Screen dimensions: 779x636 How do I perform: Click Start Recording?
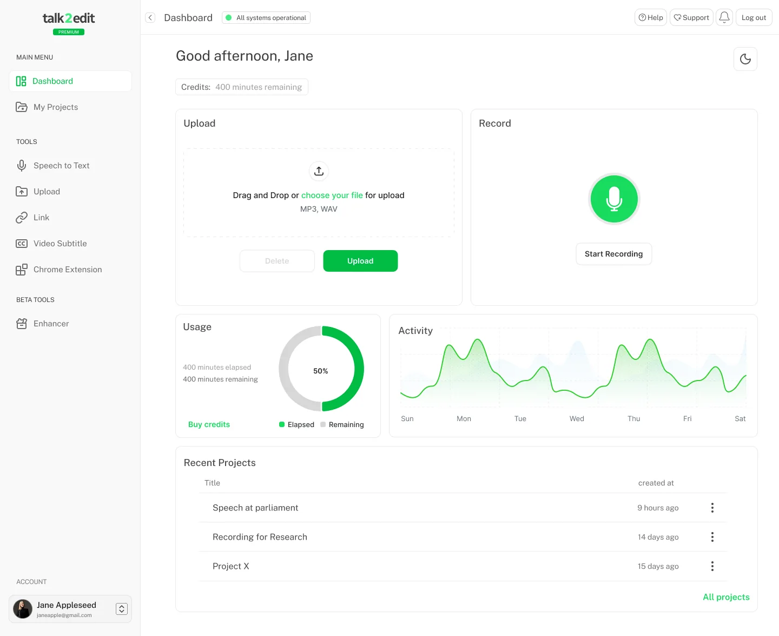pyautogui.click(x=614, y=254)
